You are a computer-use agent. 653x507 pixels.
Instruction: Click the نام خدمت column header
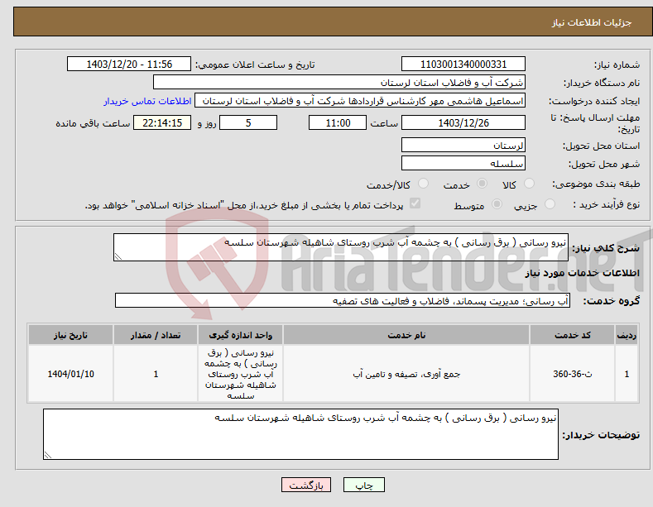pyautogui.click(x=406, y=335)
